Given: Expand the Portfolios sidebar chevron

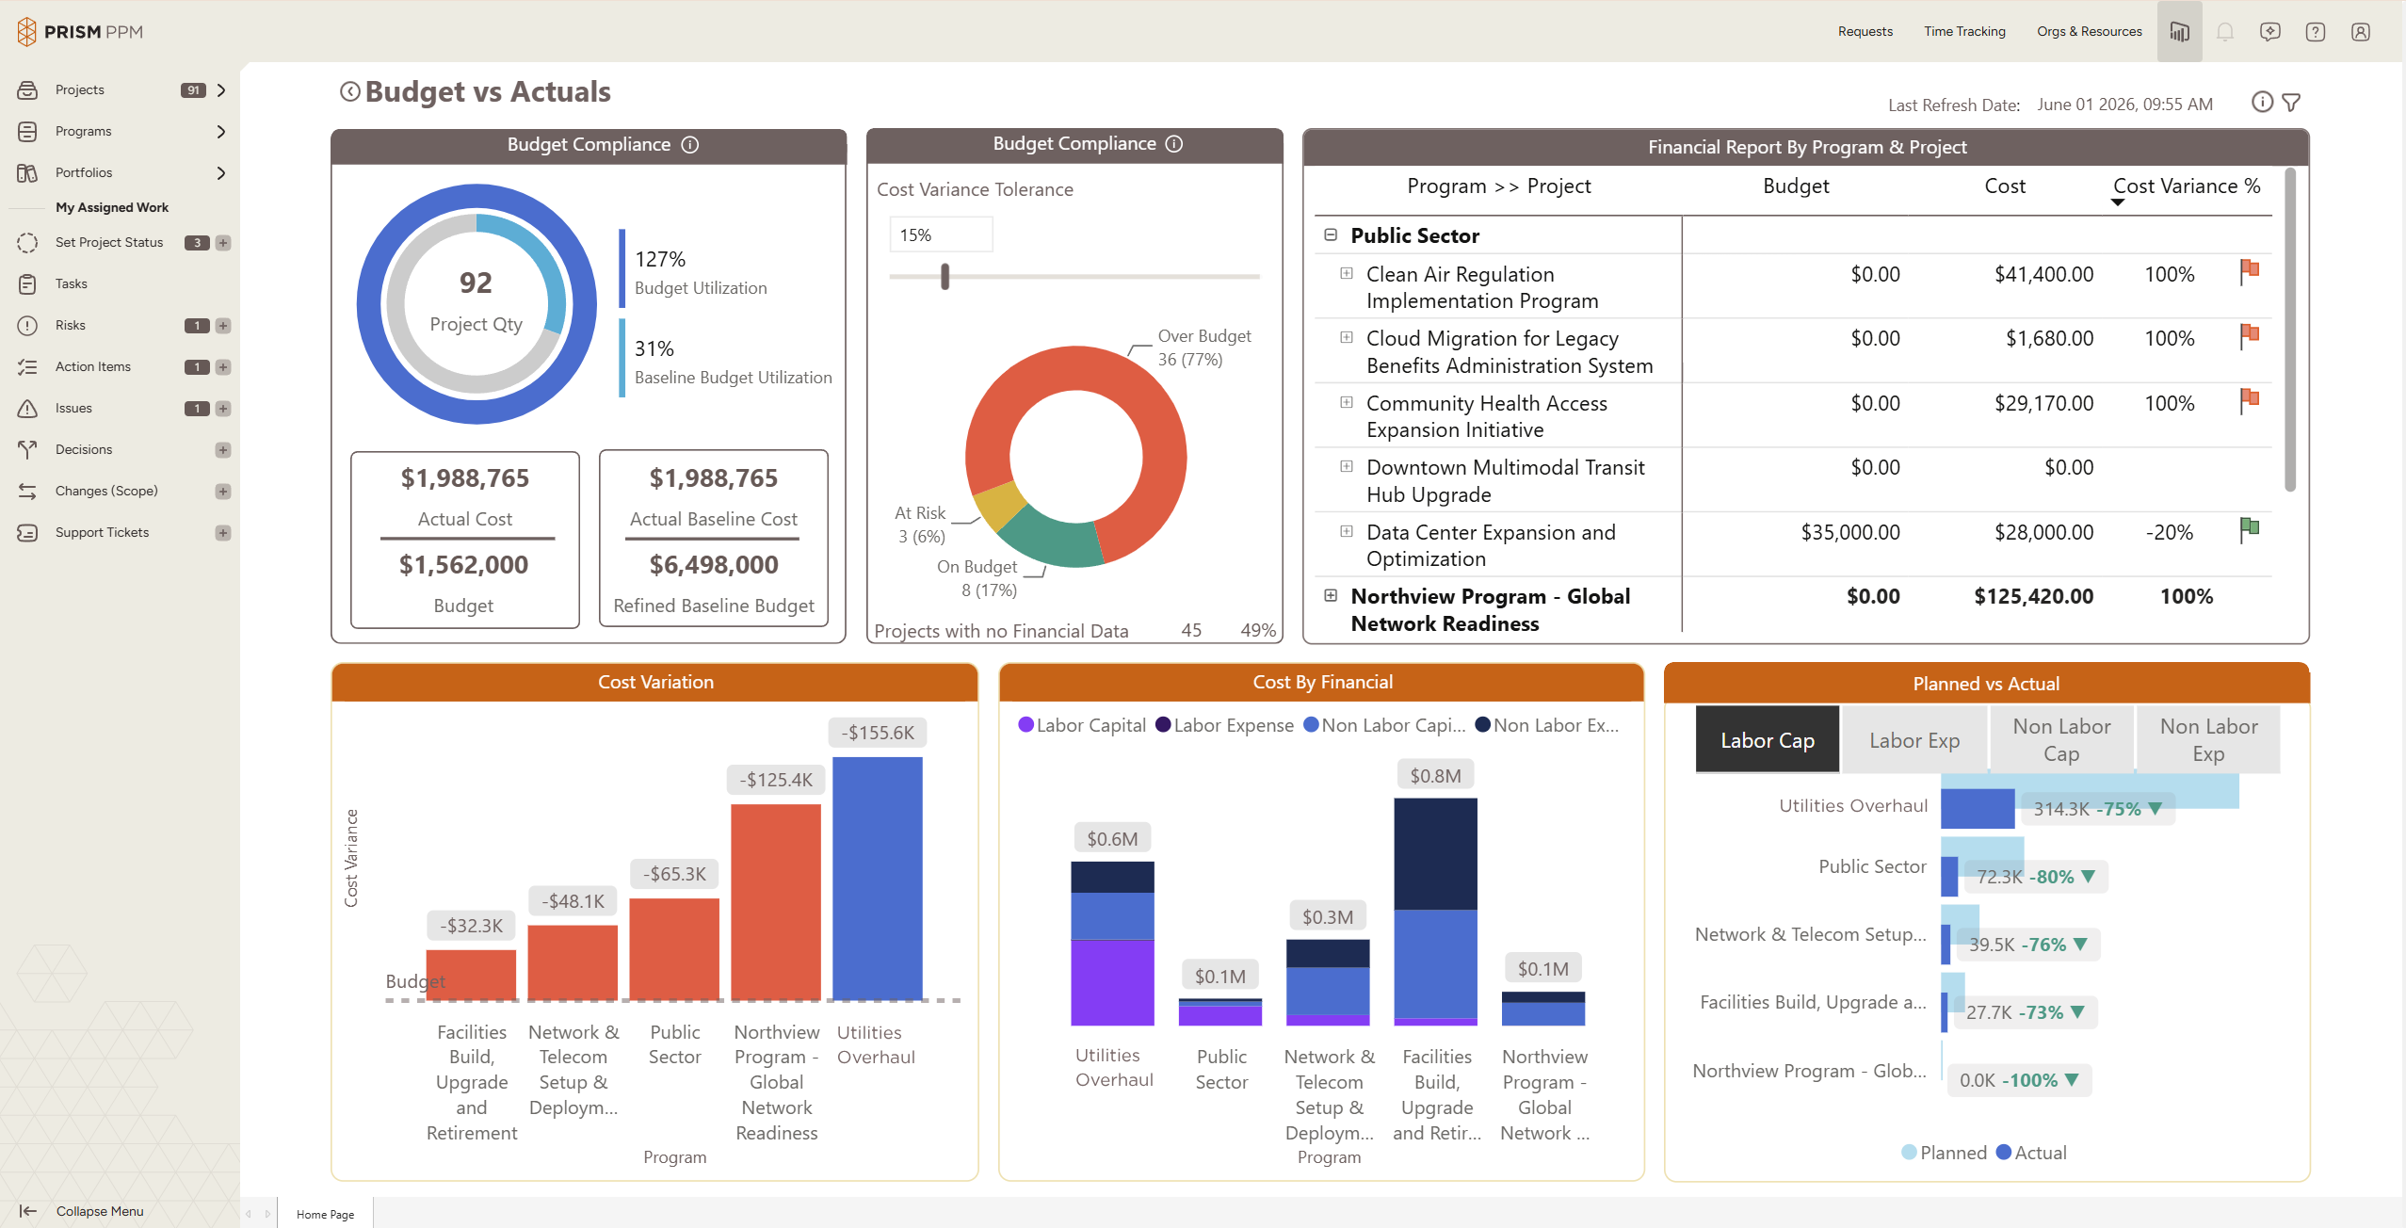Looking at the screenshot, I should coord(221,172).
